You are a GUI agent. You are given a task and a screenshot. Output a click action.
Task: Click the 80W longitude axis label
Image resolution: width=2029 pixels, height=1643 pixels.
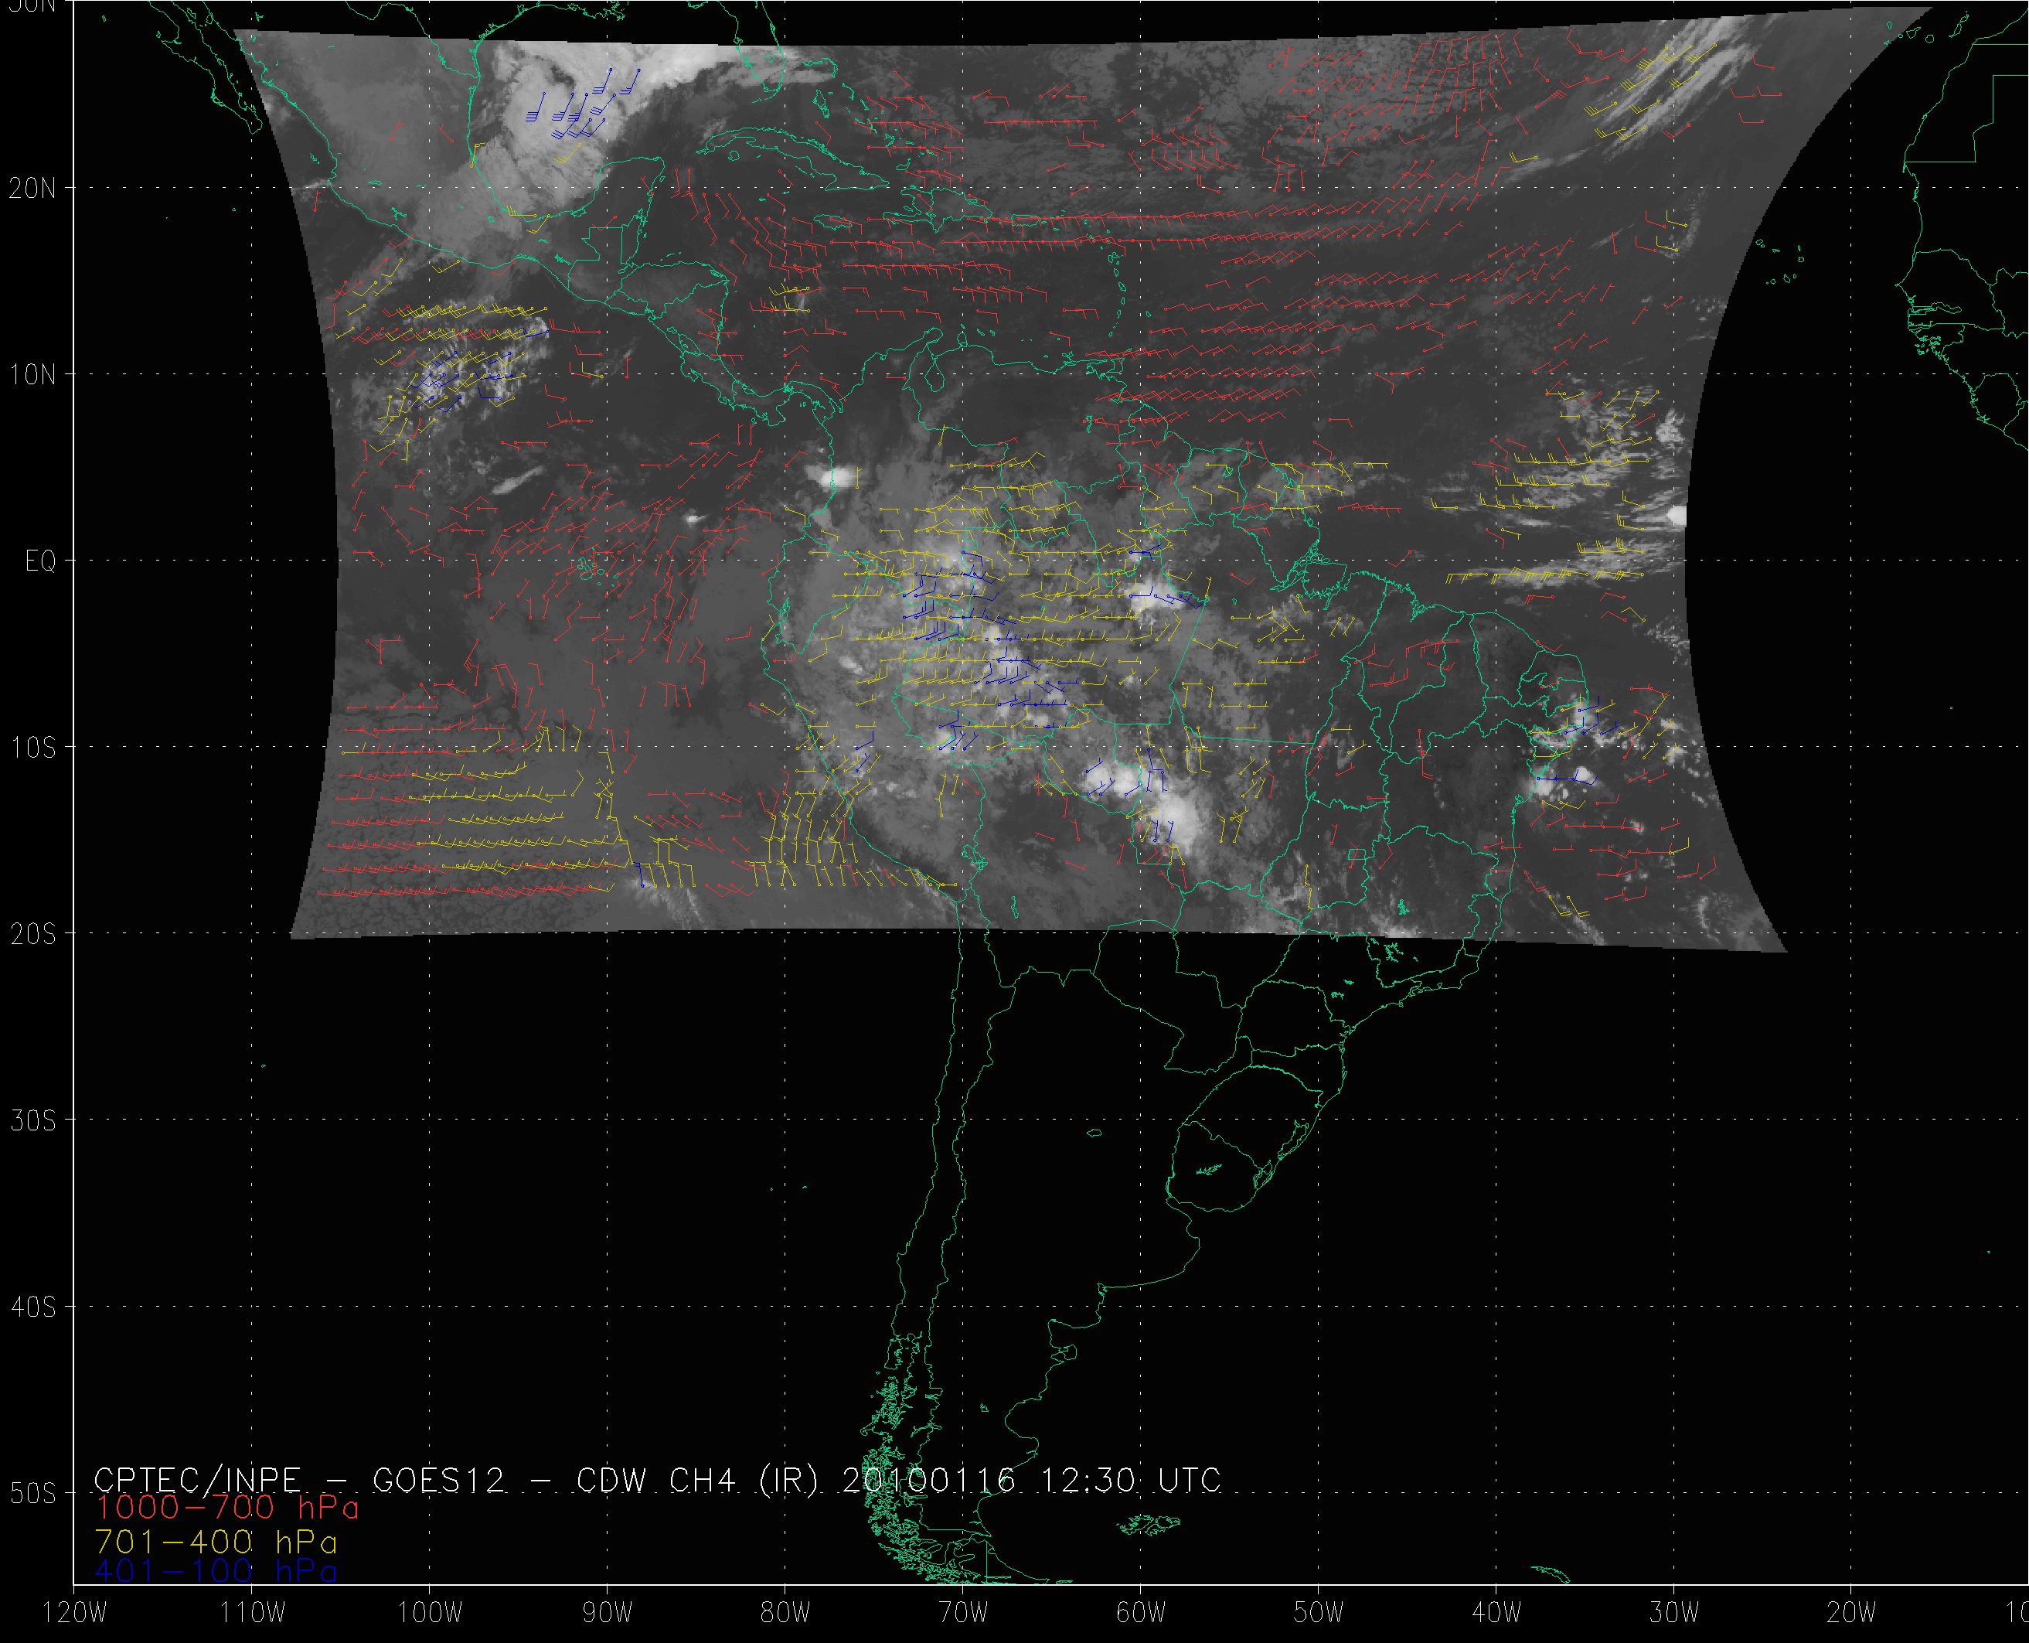785,1614
